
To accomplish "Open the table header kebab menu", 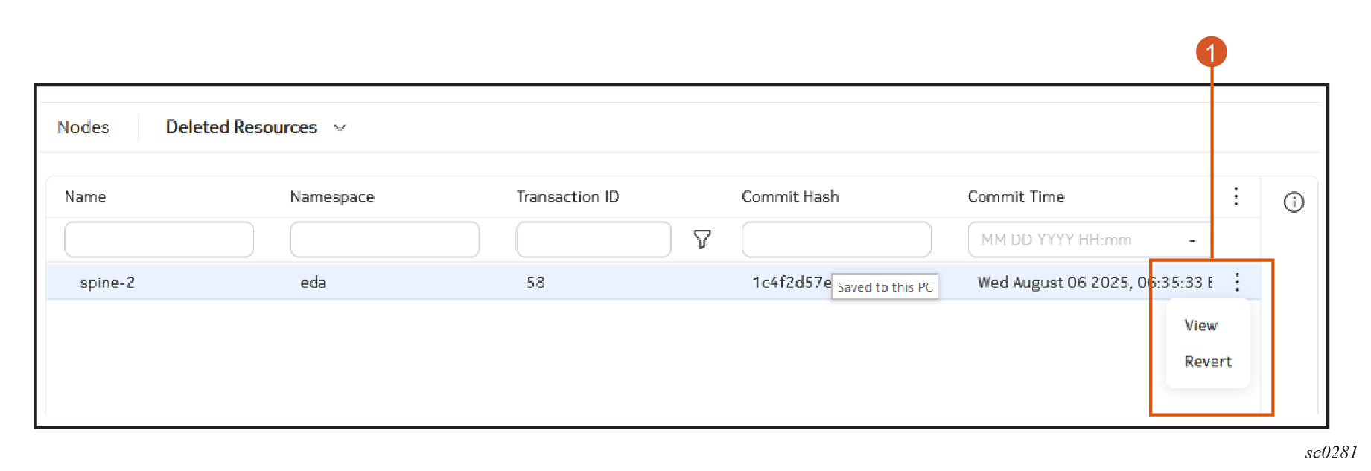I will point(1236,196).
